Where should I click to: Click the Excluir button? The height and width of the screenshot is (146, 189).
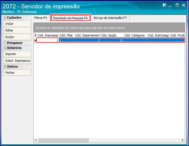(17, 37)
